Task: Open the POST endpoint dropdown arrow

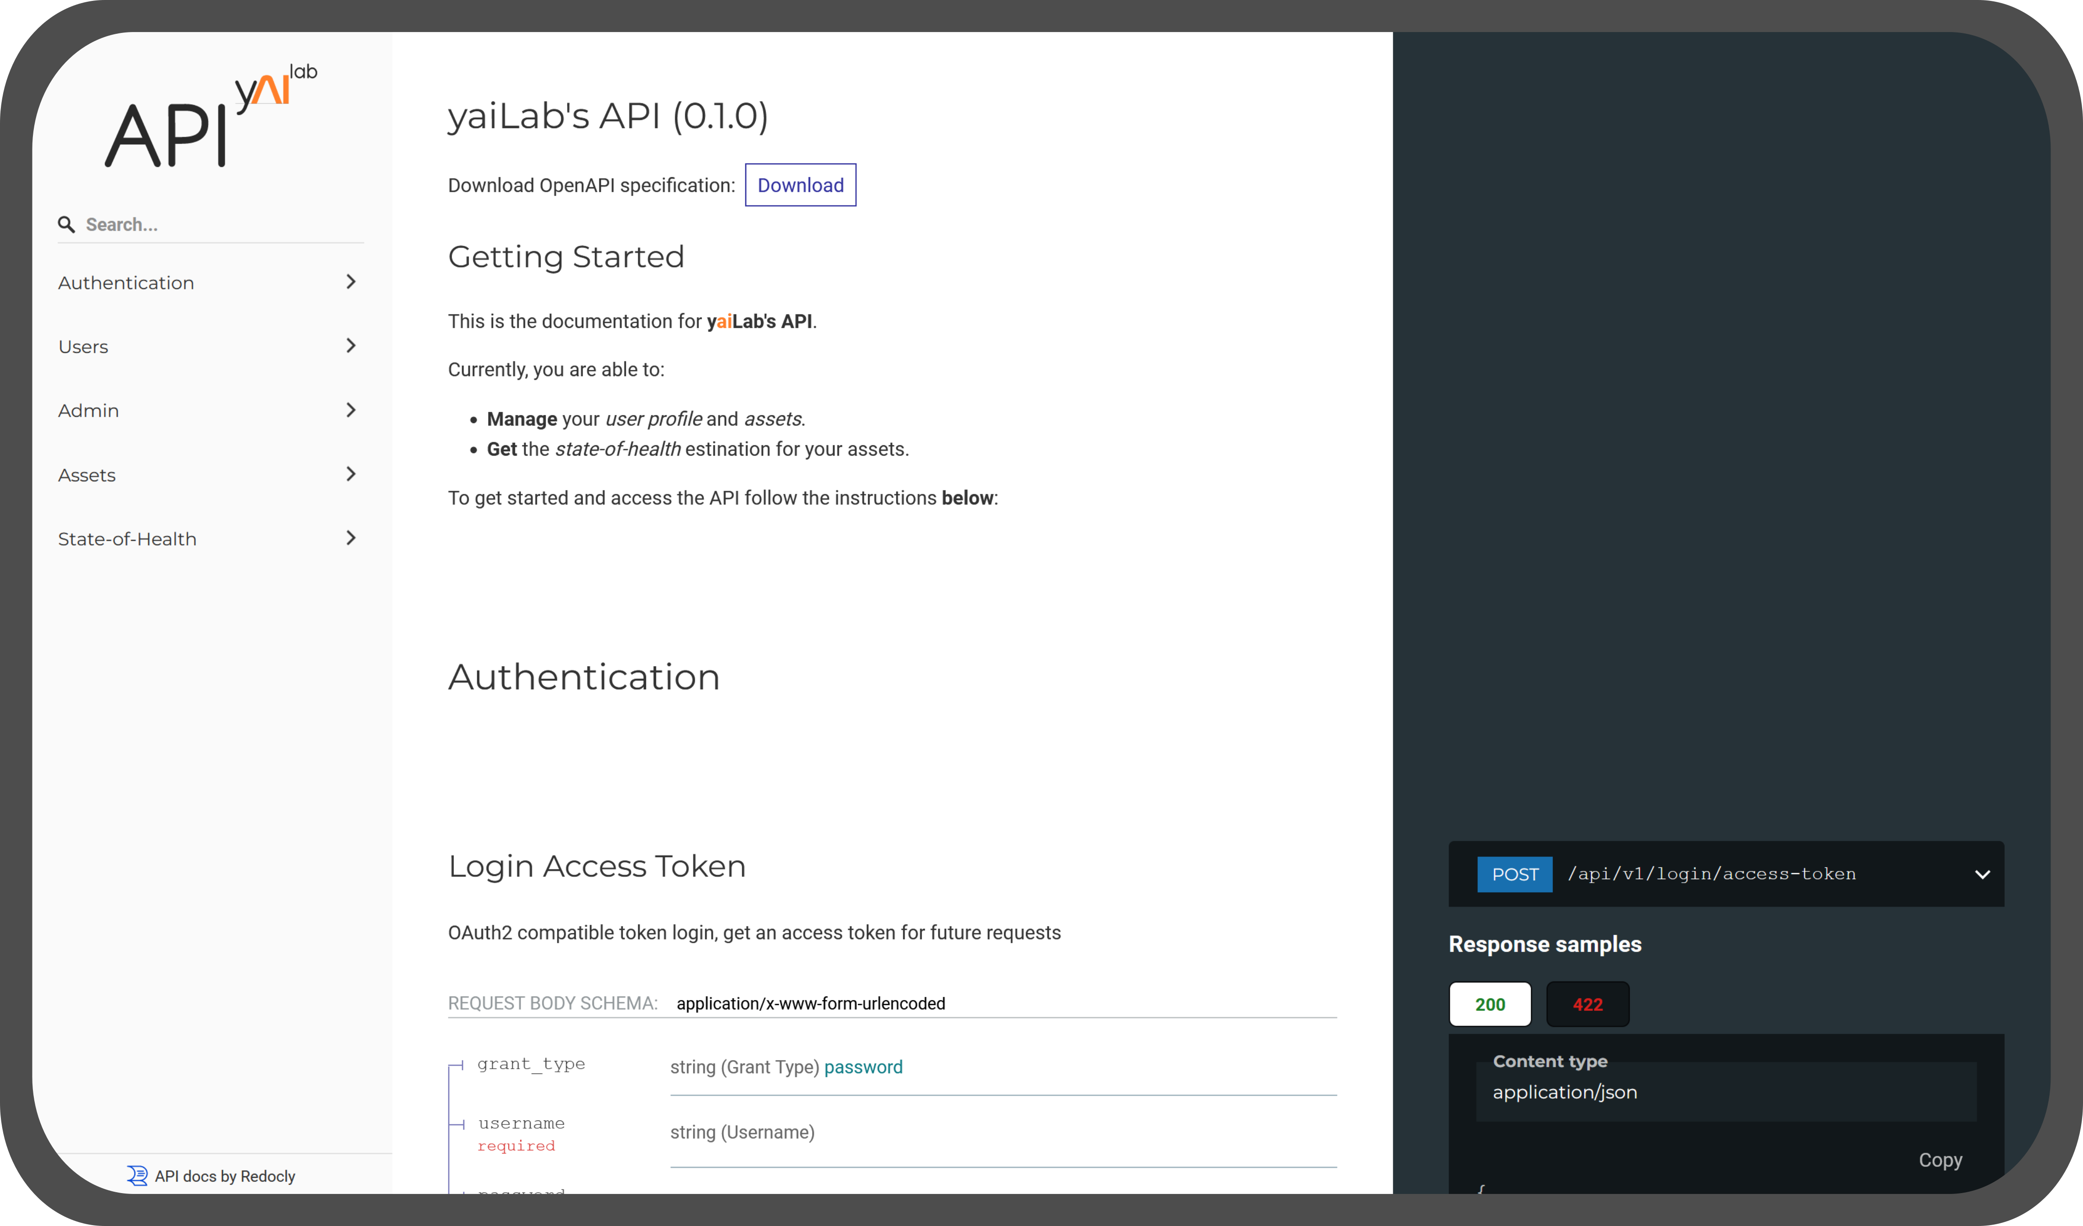Action: (1981, 874)
